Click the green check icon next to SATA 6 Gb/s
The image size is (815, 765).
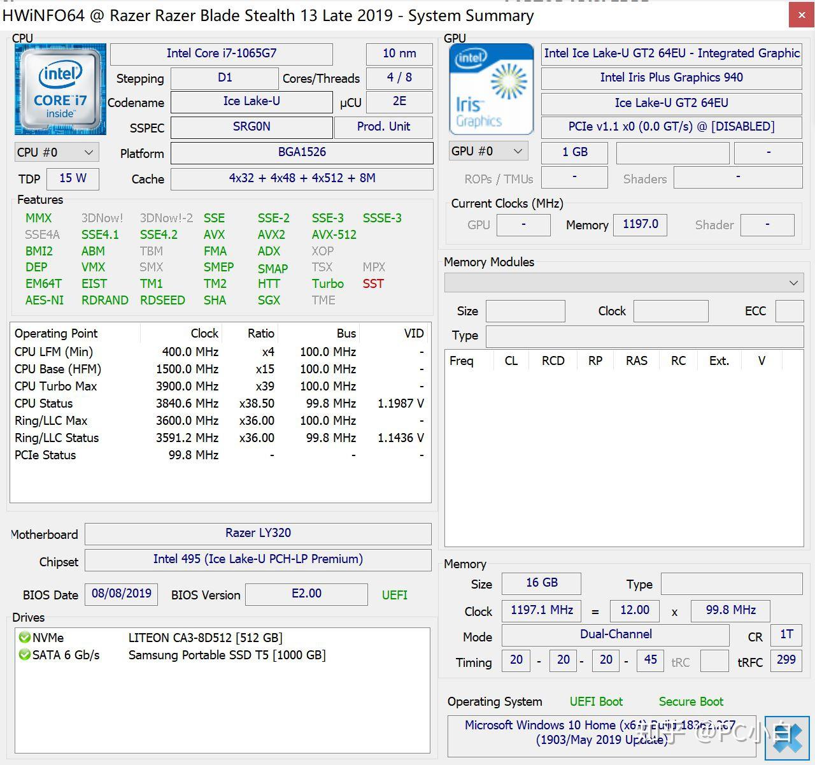click(25, 654)
